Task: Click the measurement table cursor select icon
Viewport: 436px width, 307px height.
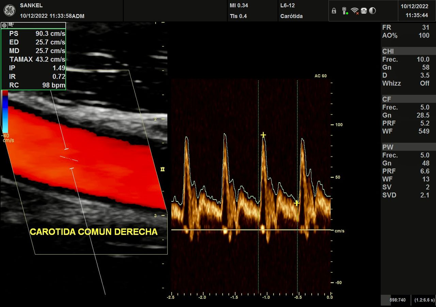Action: [x=11, y=25]
